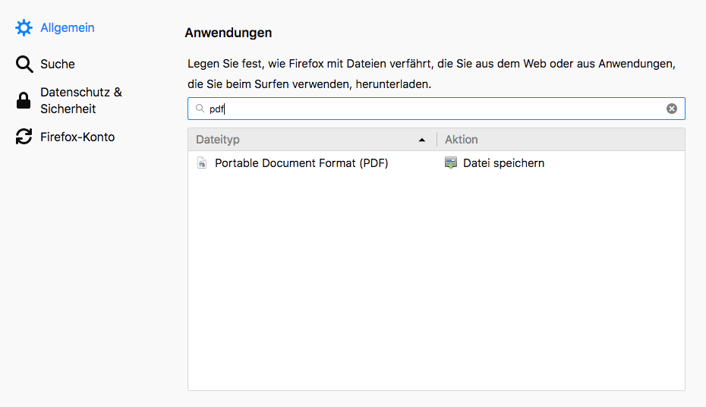The width and height of the screenshot is (706, 407).
Task: Clear the 'pdf' filter text with the X button
Action: click(x=672, y=109)
